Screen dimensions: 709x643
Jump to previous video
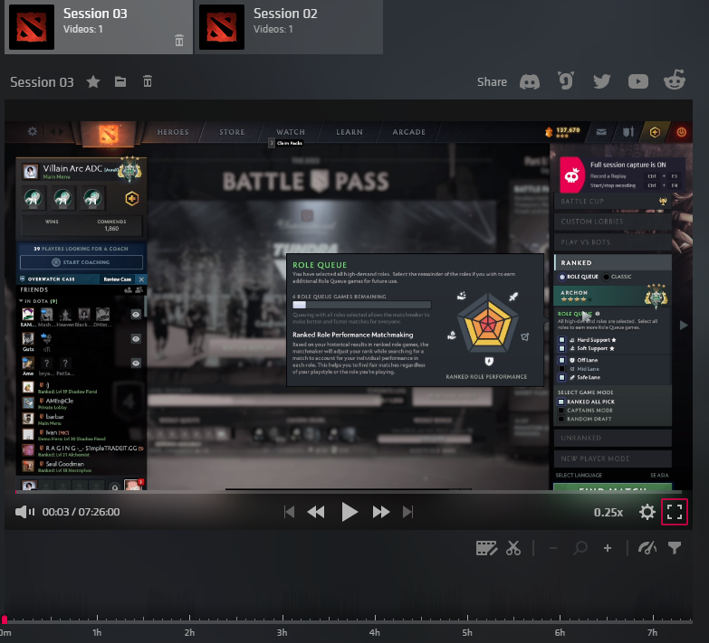click(x=290, y=512)
